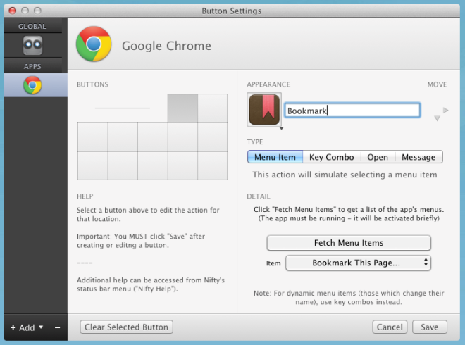Move button down with the down arrow
Screen dimensions: 465x345
tap(437, 118)
